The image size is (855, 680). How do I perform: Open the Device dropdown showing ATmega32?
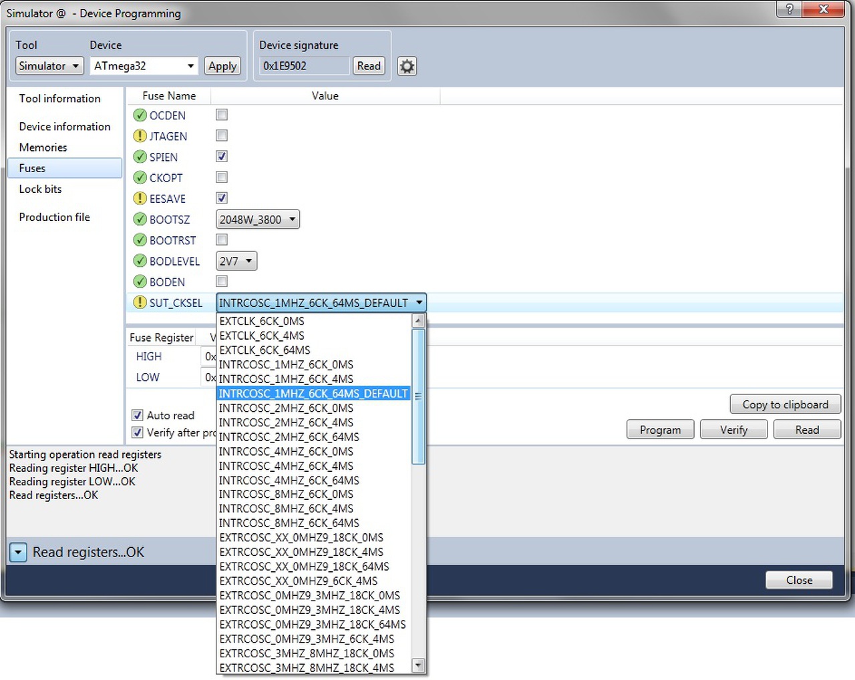(144, 66)
